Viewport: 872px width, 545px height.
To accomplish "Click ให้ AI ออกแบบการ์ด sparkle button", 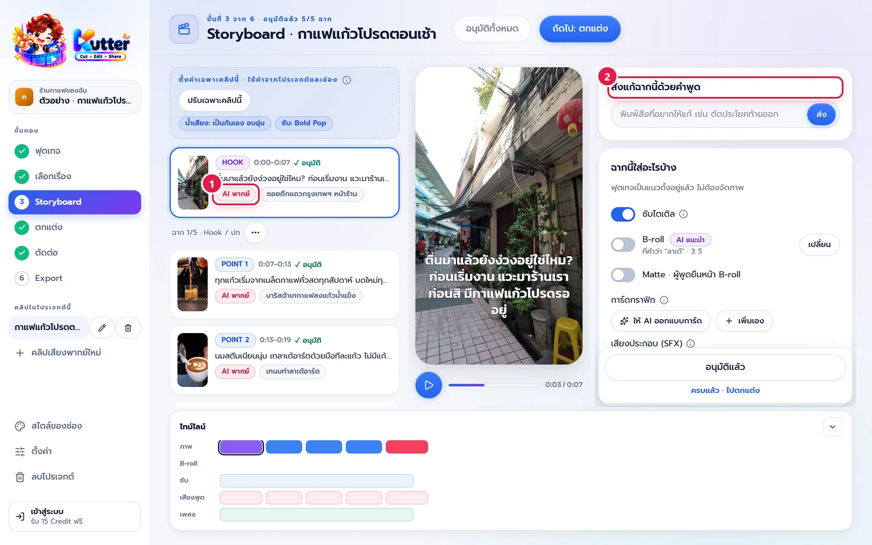I will point(661,321).
